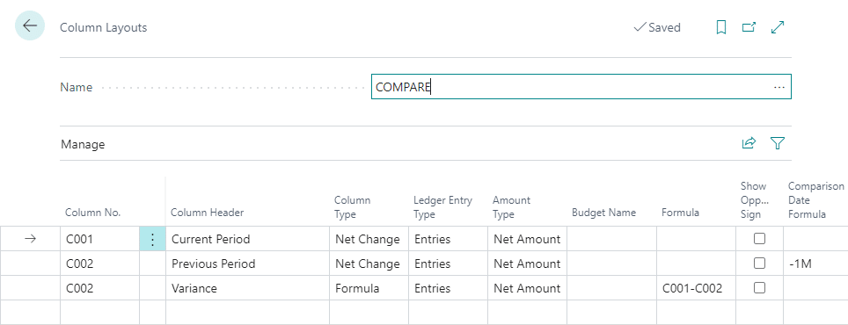
Task: Click the -1M comparison date cell
Action: coord(815,264)
